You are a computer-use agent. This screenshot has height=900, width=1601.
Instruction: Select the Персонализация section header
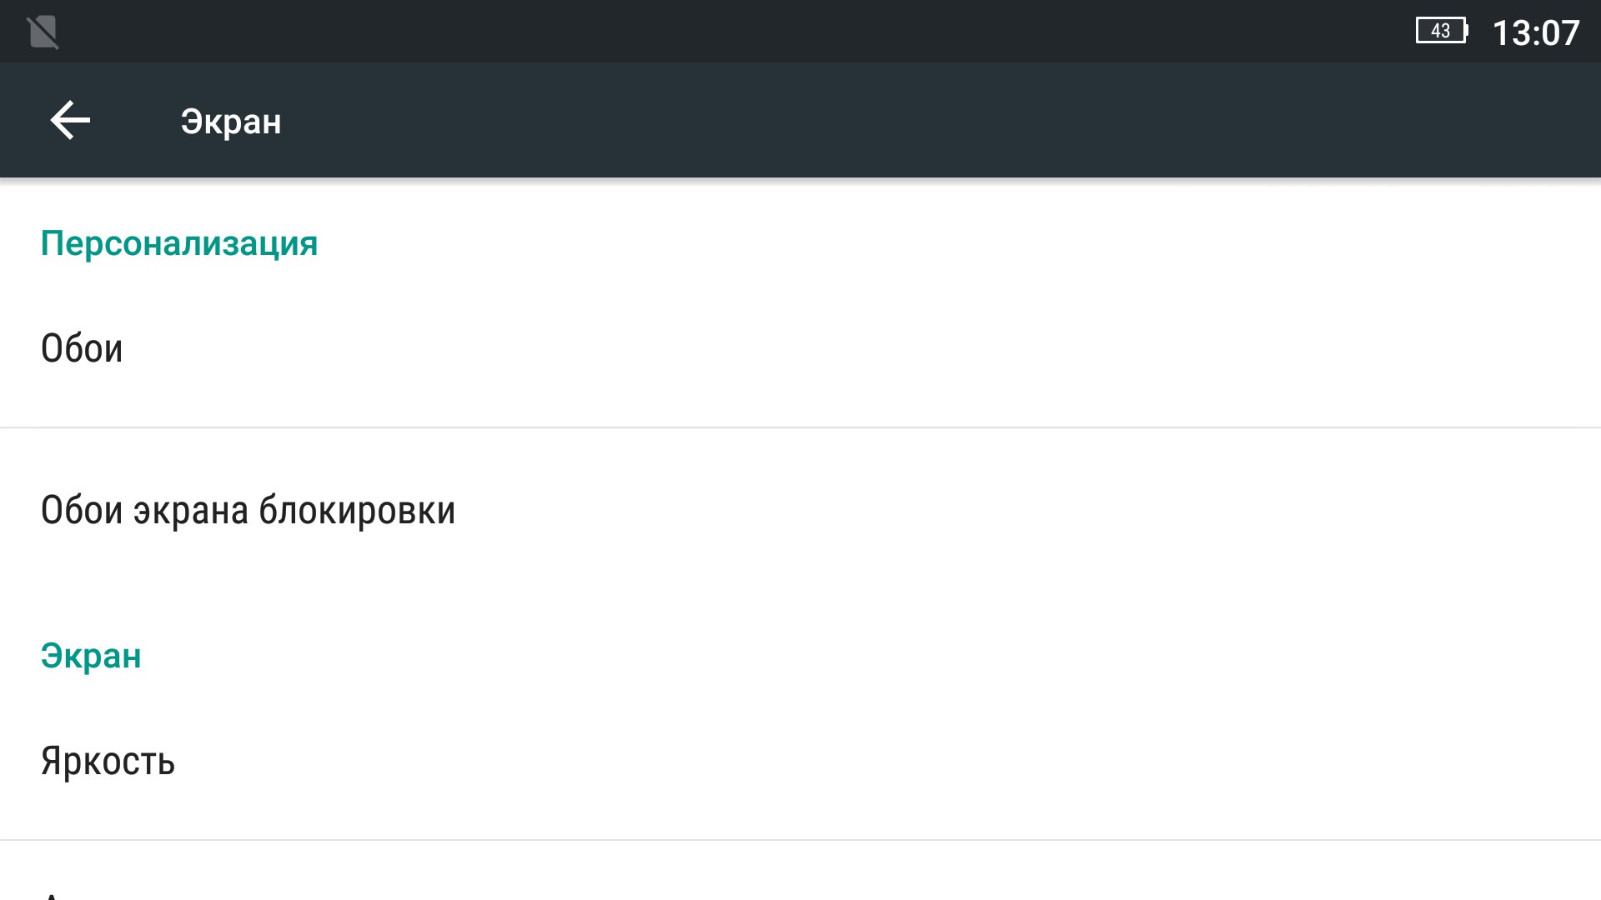point(179,243)
